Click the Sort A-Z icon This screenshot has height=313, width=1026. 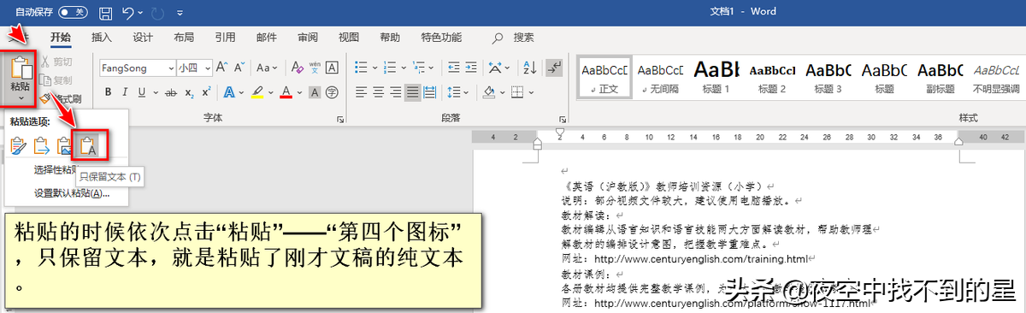click(x=529, y=68)
